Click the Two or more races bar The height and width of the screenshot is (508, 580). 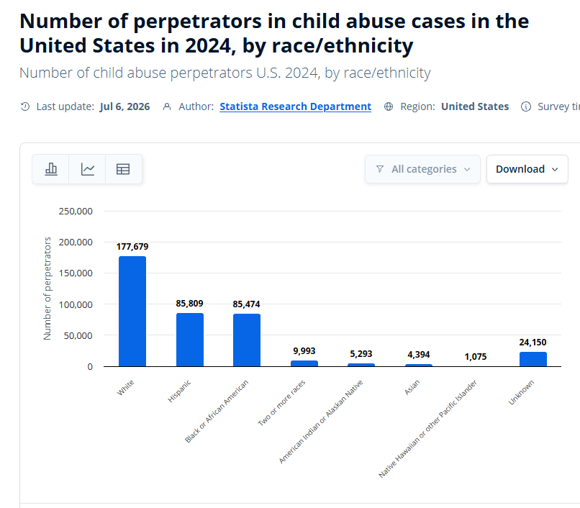pos(304,363)
